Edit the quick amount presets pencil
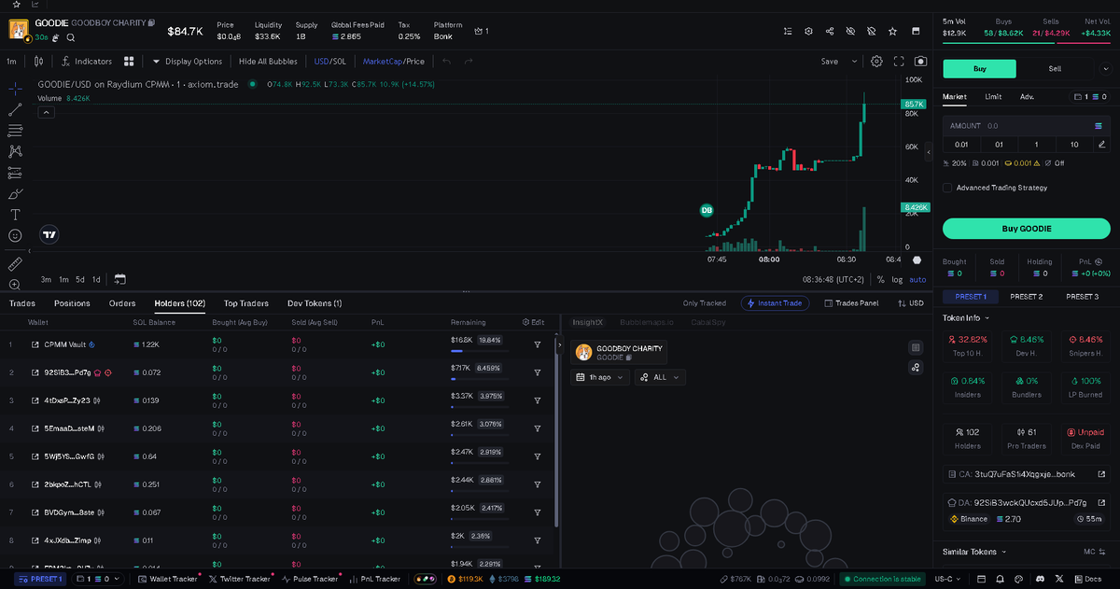Screen dimensions: 1120x589 [x=1102, y=144]
